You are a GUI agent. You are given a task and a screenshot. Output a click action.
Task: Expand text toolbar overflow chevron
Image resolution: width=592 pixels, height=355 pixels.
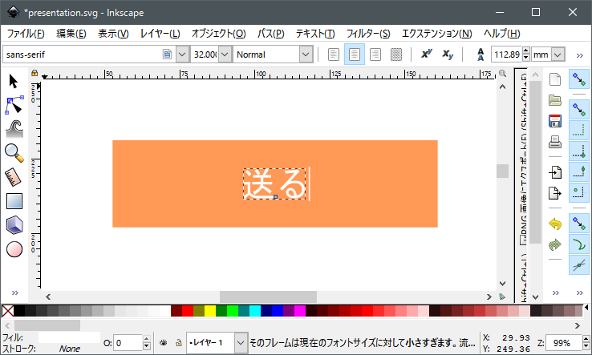(579, 55)
